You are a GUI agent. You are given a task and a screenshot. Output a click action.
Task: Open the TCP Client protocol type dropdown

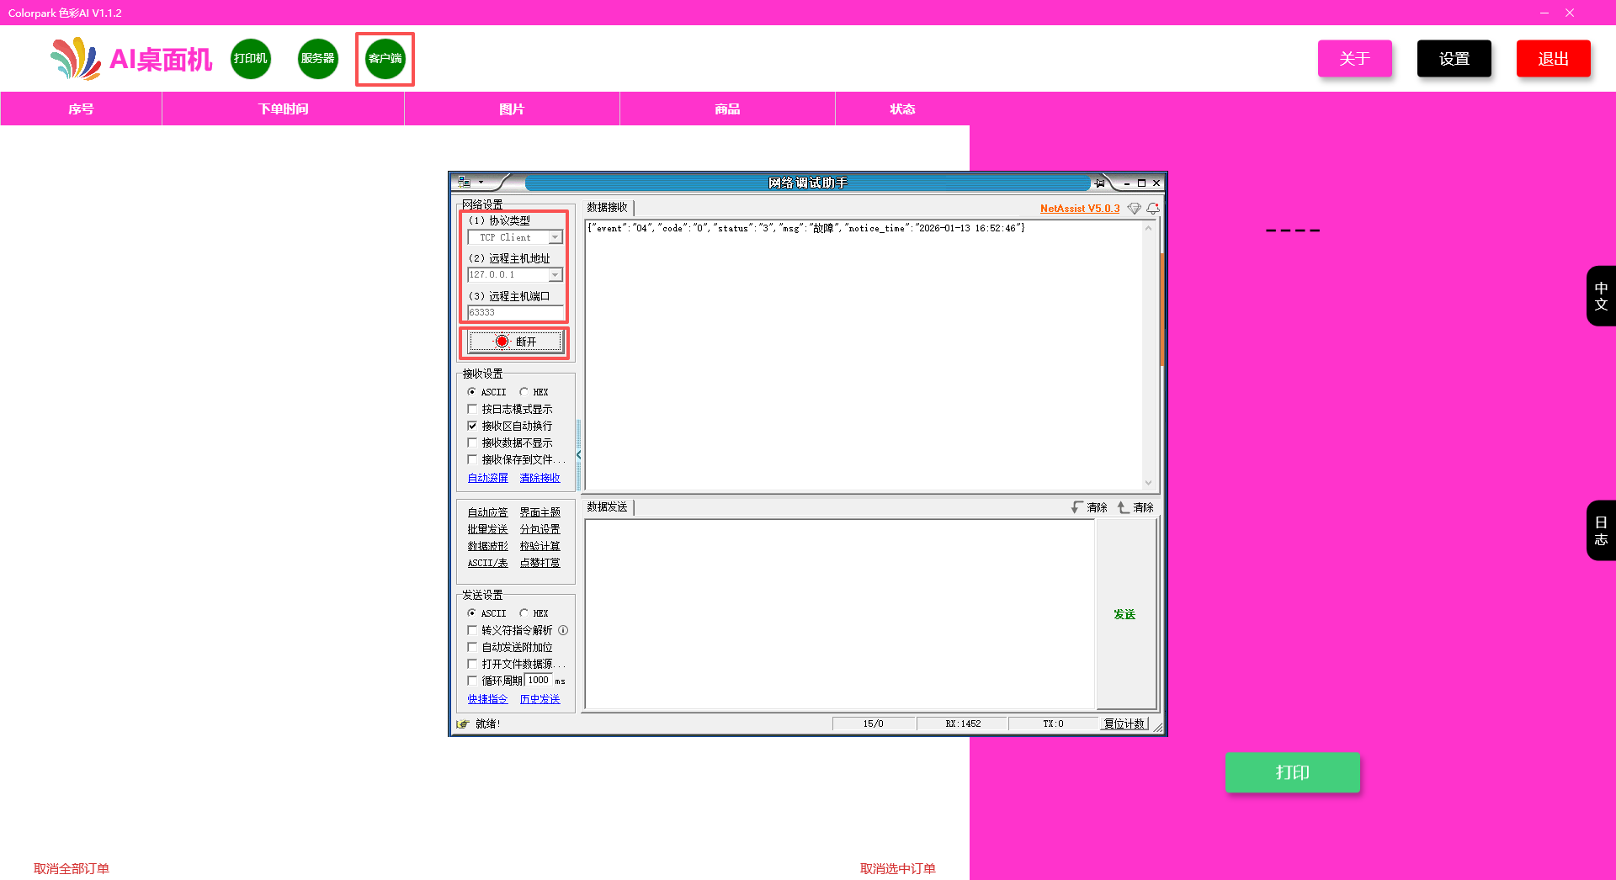(555, 238)
